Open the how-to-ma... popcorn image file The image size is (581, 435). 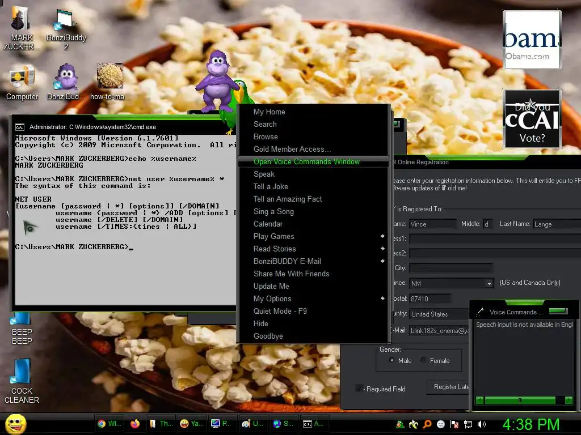(110, 82)
